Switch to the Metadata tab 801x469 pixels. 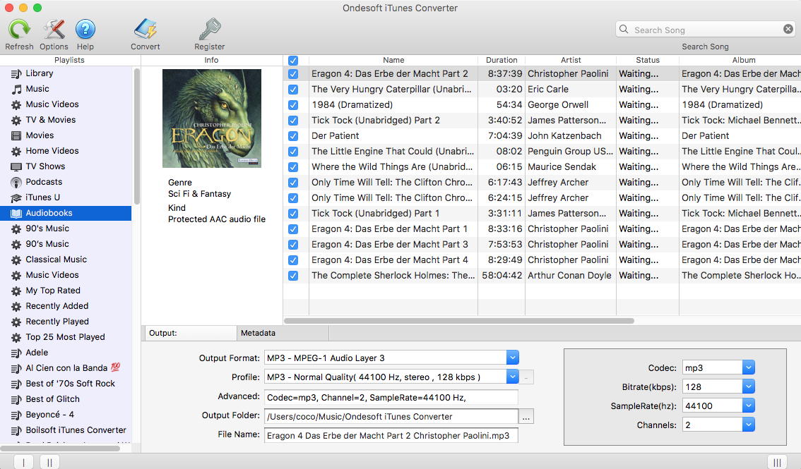pyautogui.click(x=283, y=333)
